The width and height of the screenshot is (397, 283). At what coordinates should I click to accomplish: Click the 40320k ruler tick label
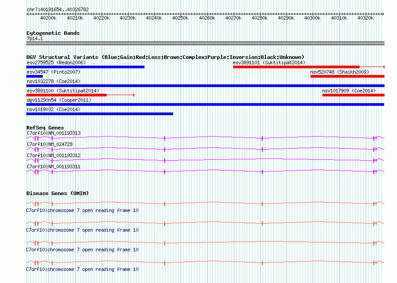coord(365,18)
